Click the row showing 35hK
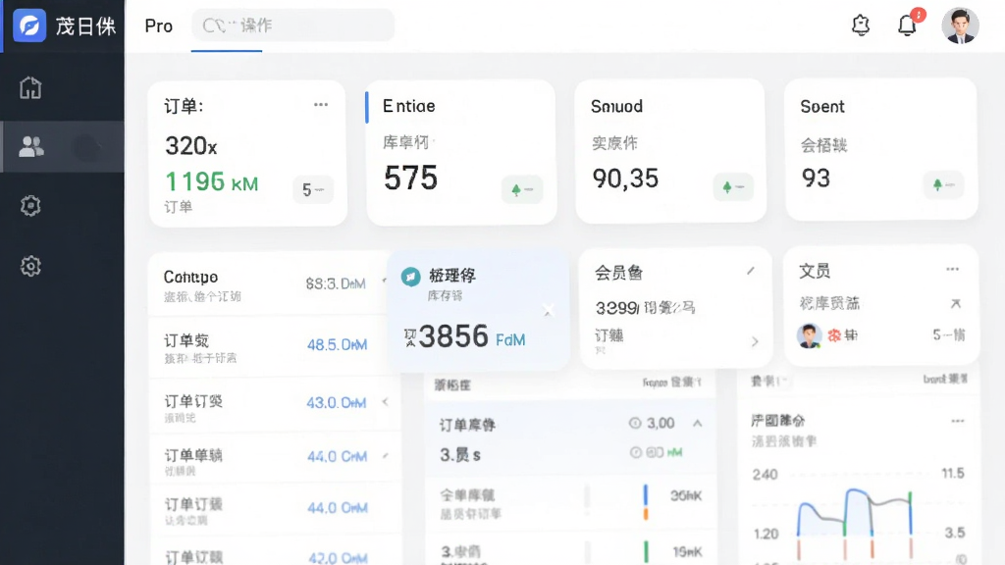This screenshot has width=1005, height=565. point(570,503)
